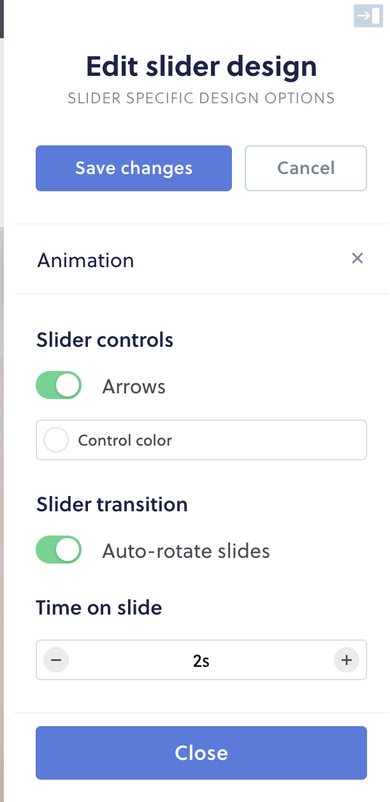390x802 pixels.
Task: Toggle Arrows back on for slider controls
Action: [59, 385]
